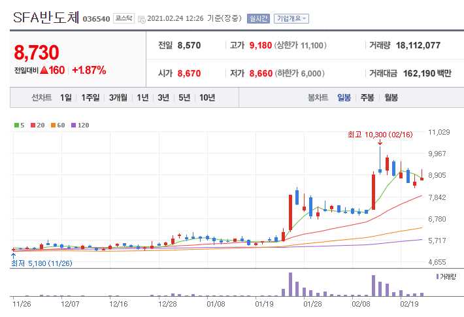This screenshot has width=464, height=317.
Task: Click the 코스닥 market badge
Action: click(x=124, y=18)
